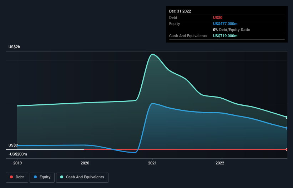Click the cash line peak at 2021

pos(152,54)
